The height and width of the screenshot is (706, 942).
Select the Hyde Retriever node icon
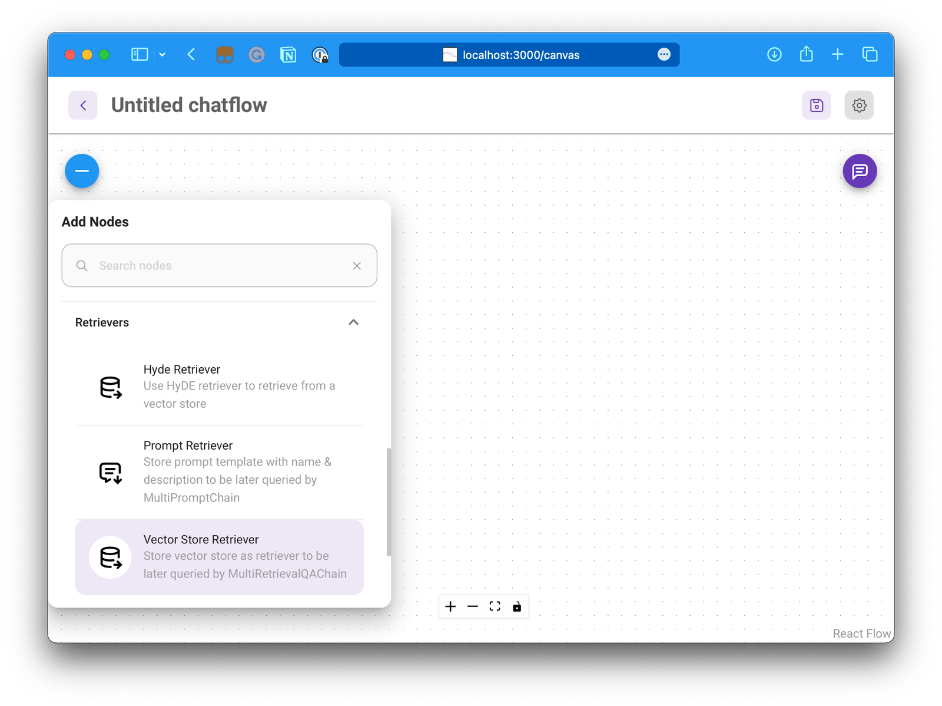pos(111,387)
